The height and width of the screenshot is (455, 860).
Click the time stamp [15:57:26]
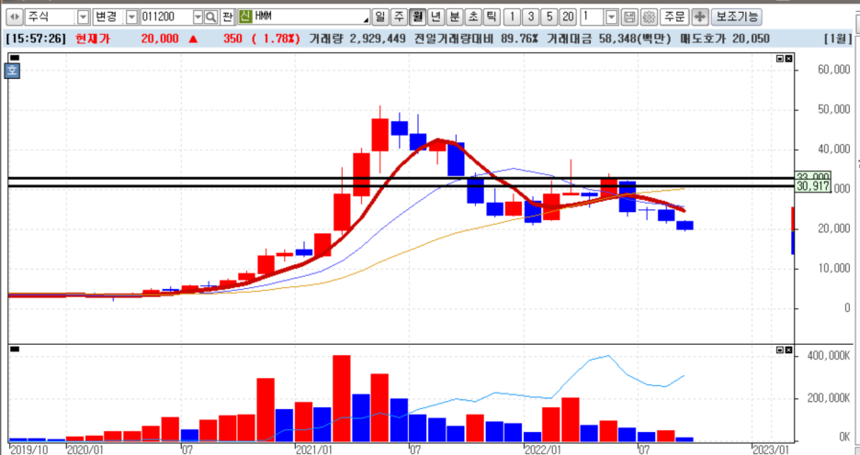coord(36,39)
